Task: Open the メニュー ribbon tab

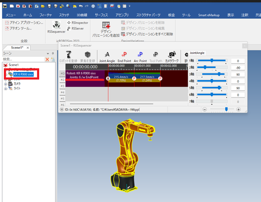Action: click(x=11, y=15)
